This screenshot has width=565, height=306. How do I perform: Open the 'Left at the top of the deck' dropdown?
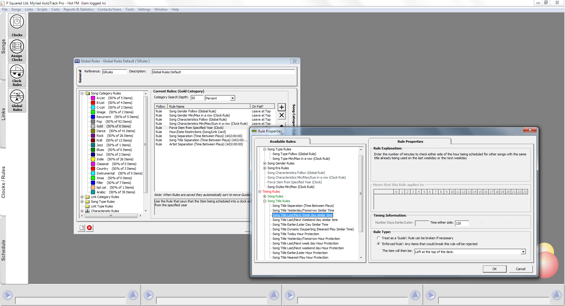[523, 252]
